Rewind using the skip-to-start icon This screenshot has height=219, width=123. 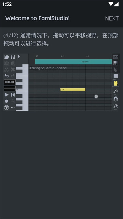(13, 95)
